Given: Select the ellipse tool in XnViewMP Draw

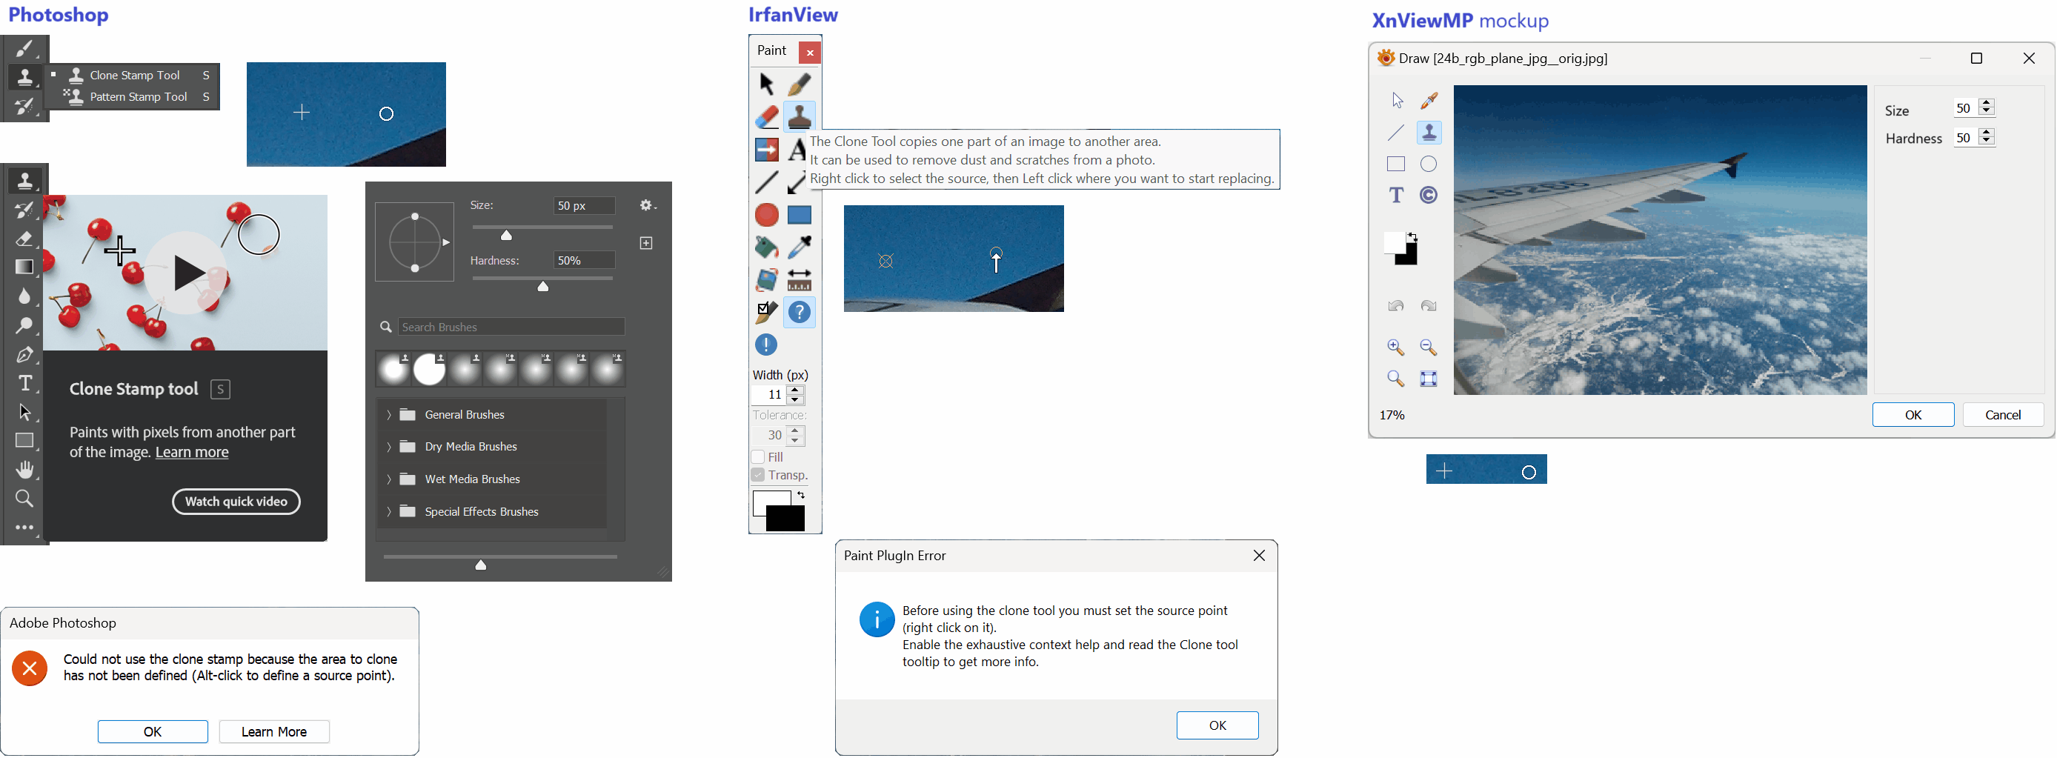Looking at the screenshot, I should (x=1429, y=164).
